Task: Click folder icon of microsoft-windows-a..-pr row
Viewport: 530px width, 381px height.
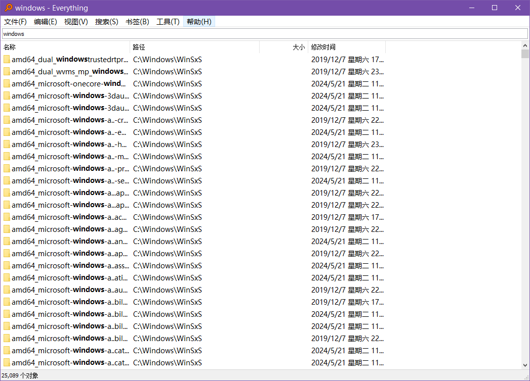Action: coord(7,169)
